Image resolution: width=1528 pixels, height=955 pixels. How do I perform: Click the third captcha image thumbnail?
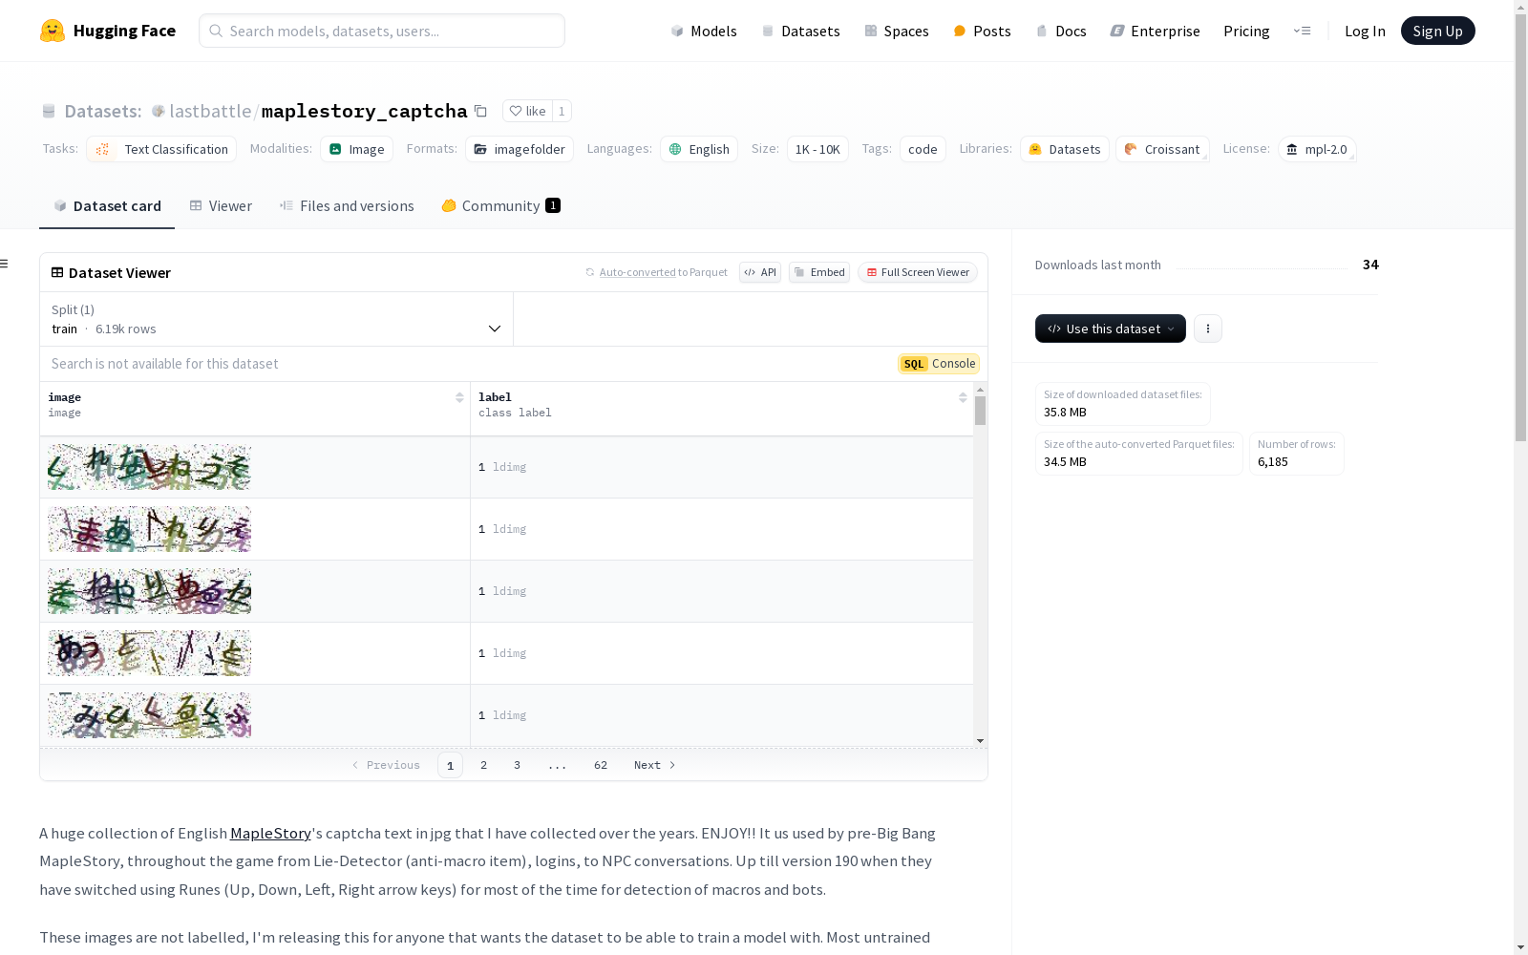(x=149, y=591)
